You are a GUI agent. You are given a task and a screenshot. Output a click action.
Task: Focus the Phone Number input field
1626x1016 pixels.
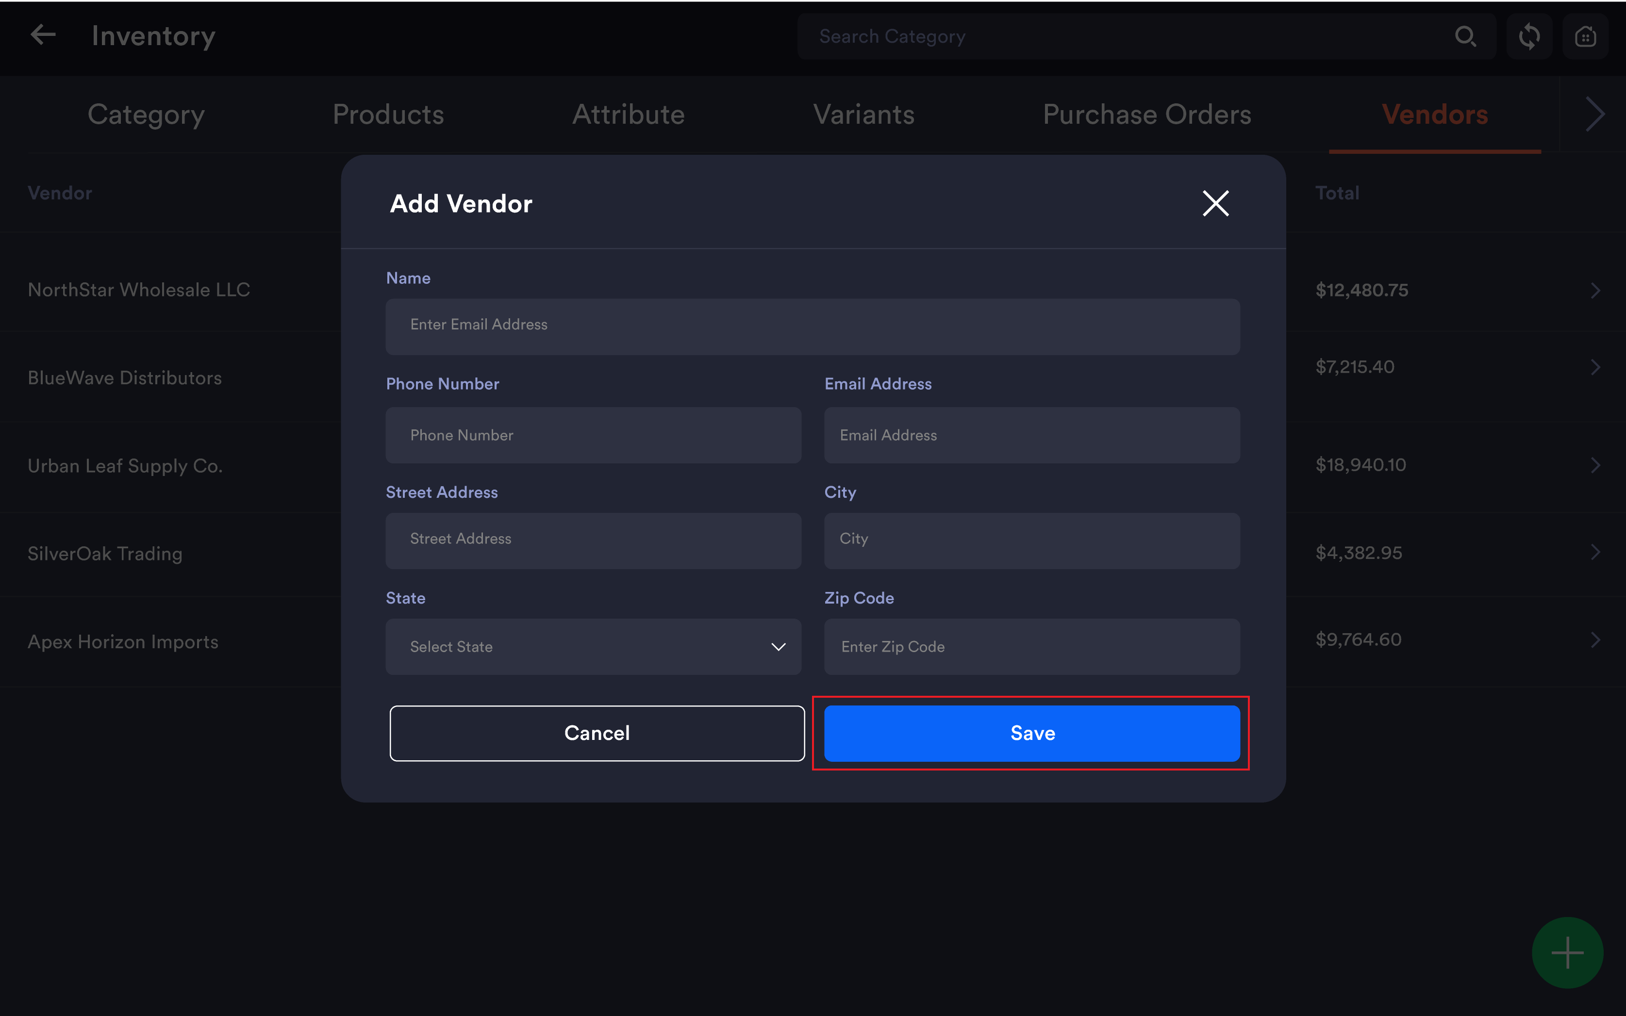pyautogui.click(x=593, y=435)
